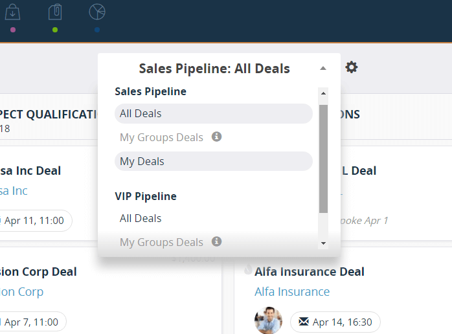Click the shopping bag download icon
Screen dimensions: 452x334
[13, 12]
